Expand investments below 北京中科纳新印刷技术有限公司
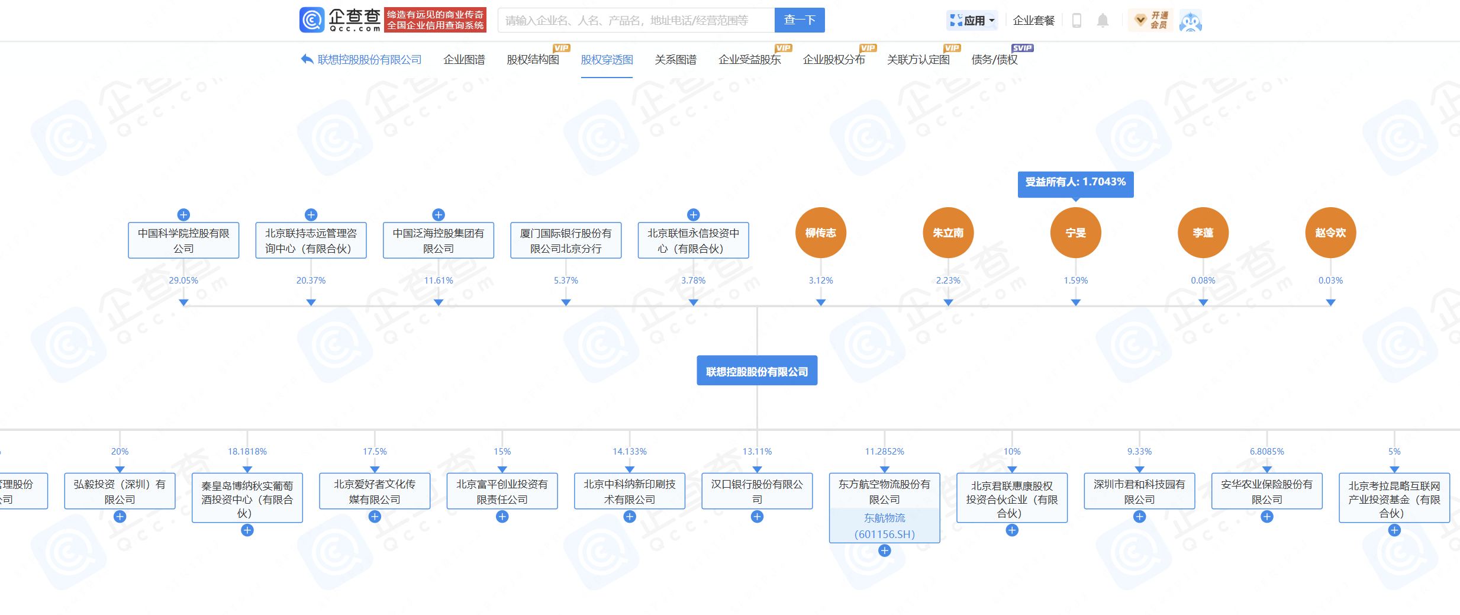This screenshot has height=615, width=1460. point(630,516)
